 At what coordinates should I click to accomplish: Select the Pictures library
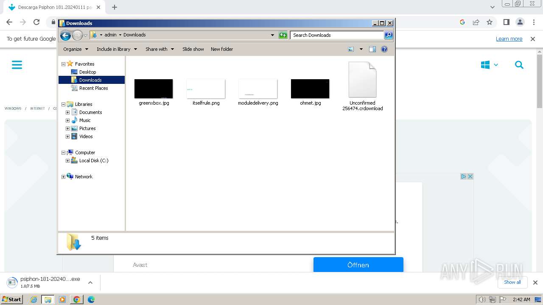click(x=87, y=128)
